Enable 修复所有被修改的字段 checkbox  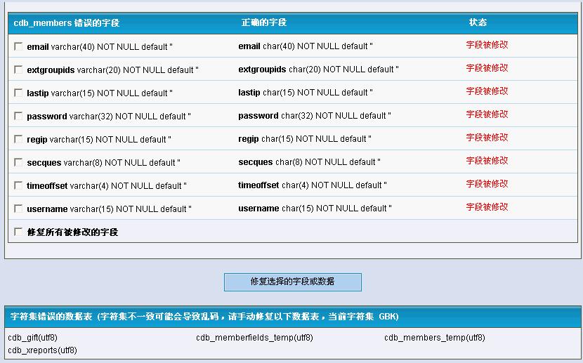click(18, 232)
